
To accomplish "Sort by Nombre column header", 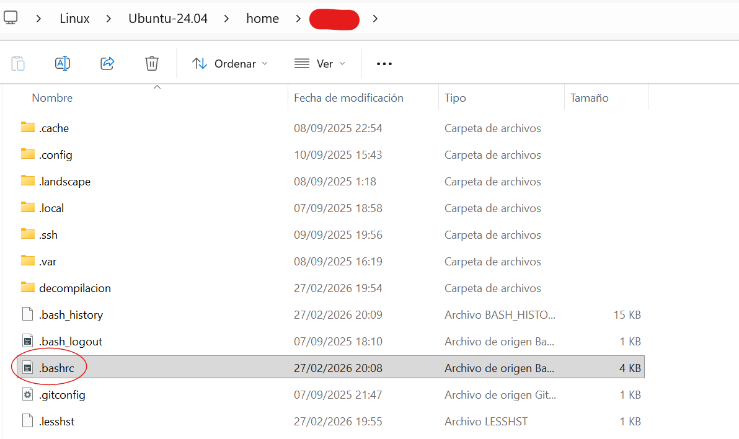I will [52, 98].
